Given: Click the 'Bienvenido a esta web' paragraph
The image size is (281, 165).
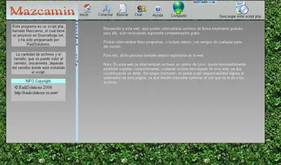Looking at the screenshot, I should point(173,31).
